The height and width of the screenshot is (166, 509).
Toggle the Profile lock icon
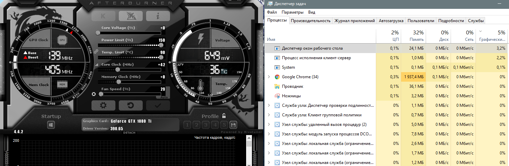[x=224, y=116]
